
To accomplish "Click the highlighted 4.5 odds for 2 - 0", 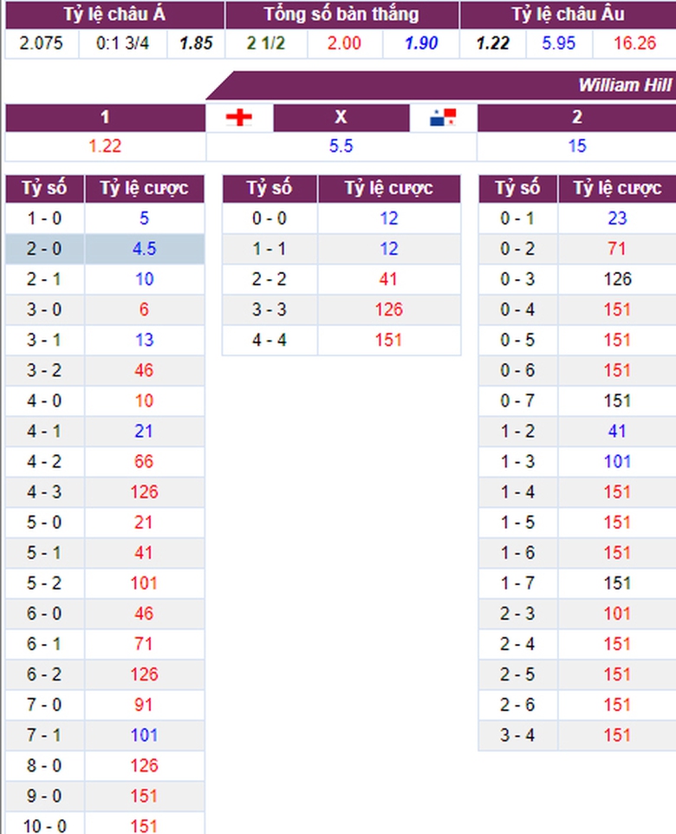I will (144, 249).
